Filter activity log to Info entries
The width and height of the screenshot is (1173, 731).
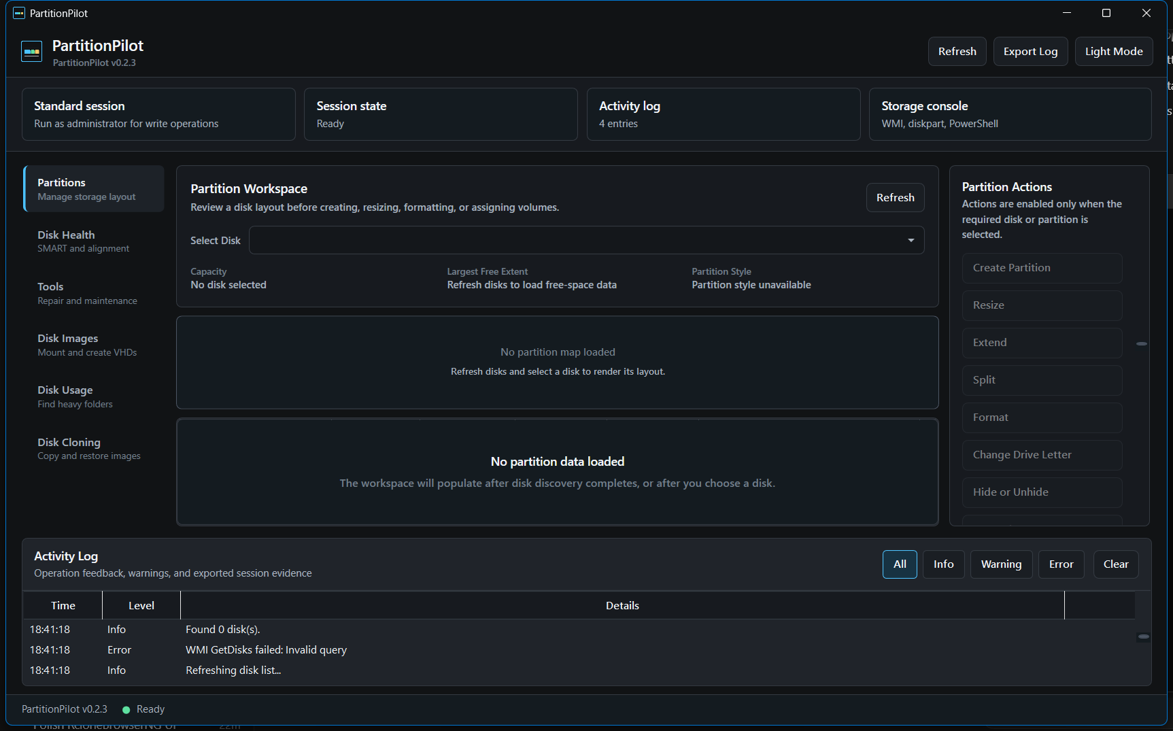click(943, 564)
